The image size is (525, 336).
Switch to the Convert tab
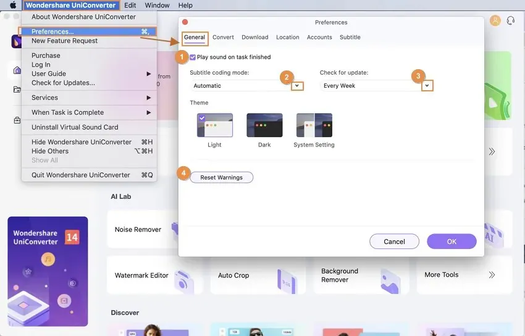point(223,37)
